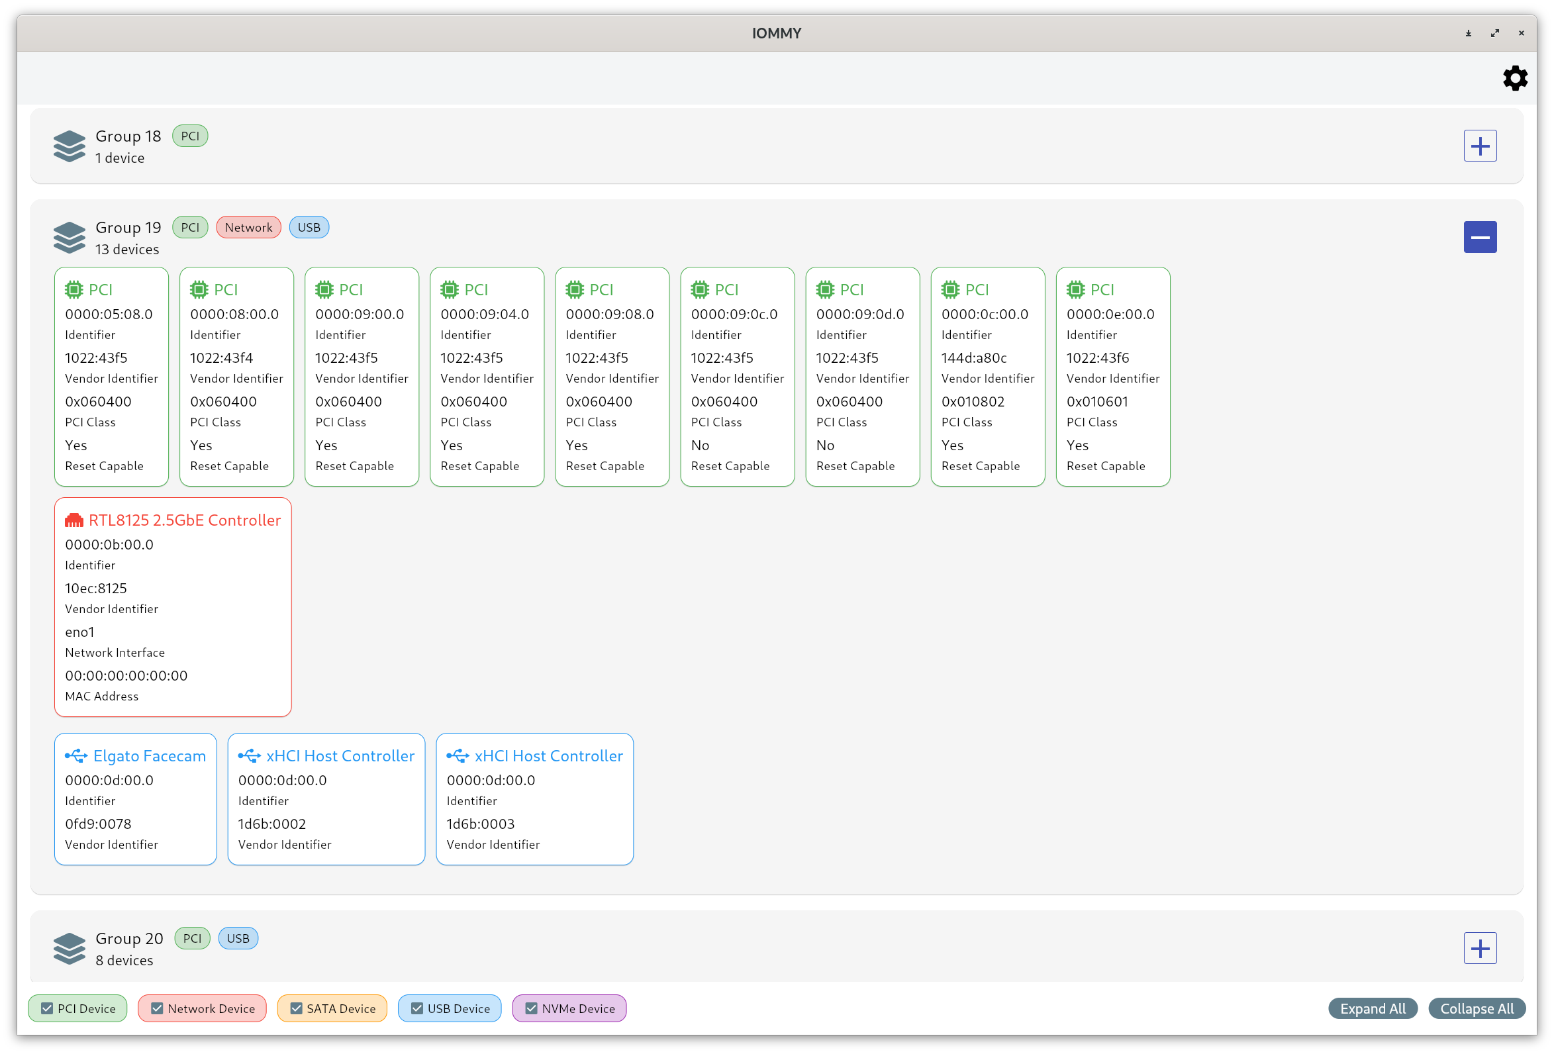Toggle the USB Device filter checkbox

(x=417, y=1008)
